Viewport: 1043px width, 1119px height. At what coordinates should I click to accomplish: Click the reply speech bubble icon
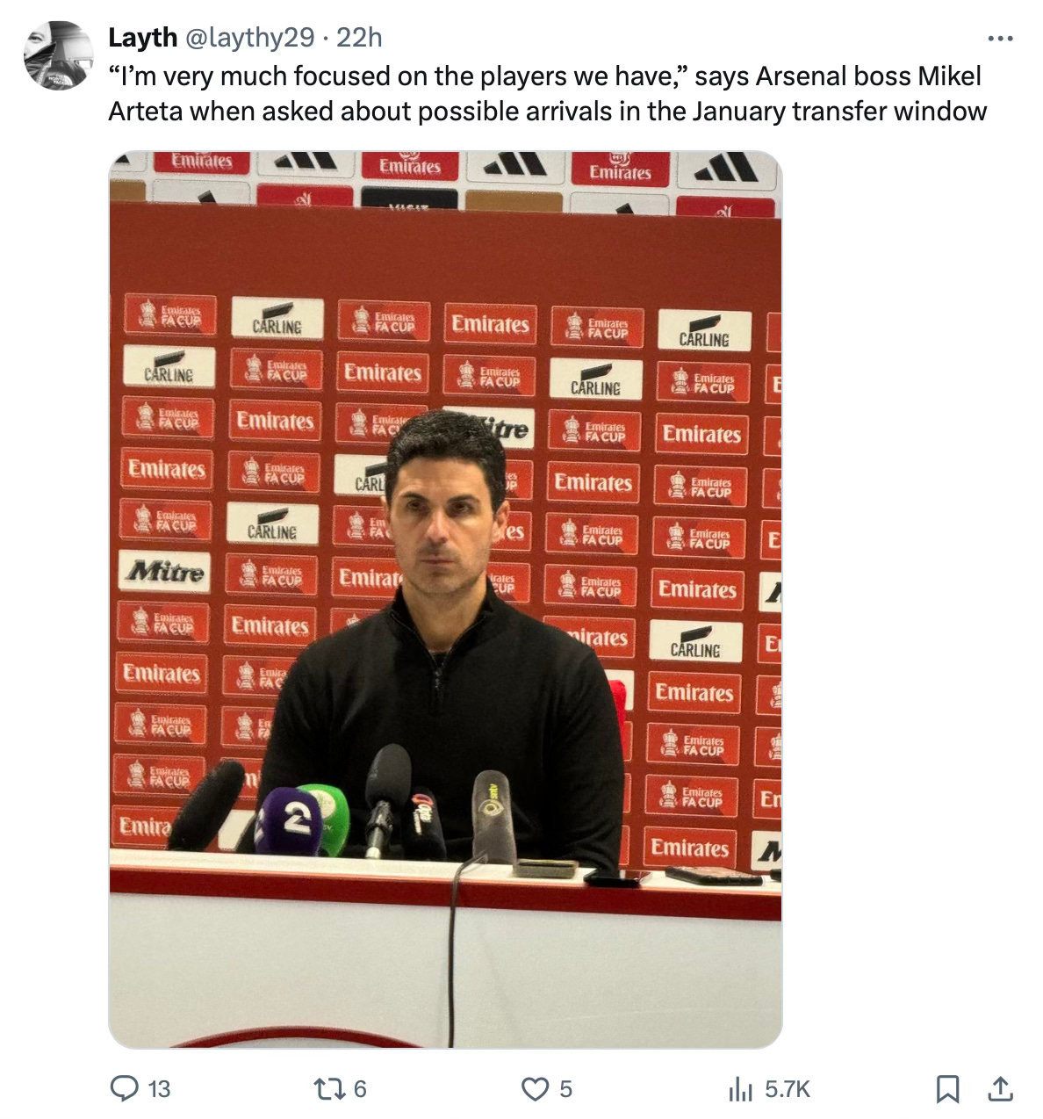[122, 1089]
